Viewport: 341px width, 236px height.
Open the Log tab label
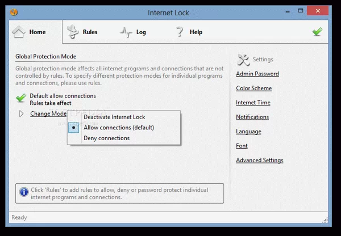[141, 32]
